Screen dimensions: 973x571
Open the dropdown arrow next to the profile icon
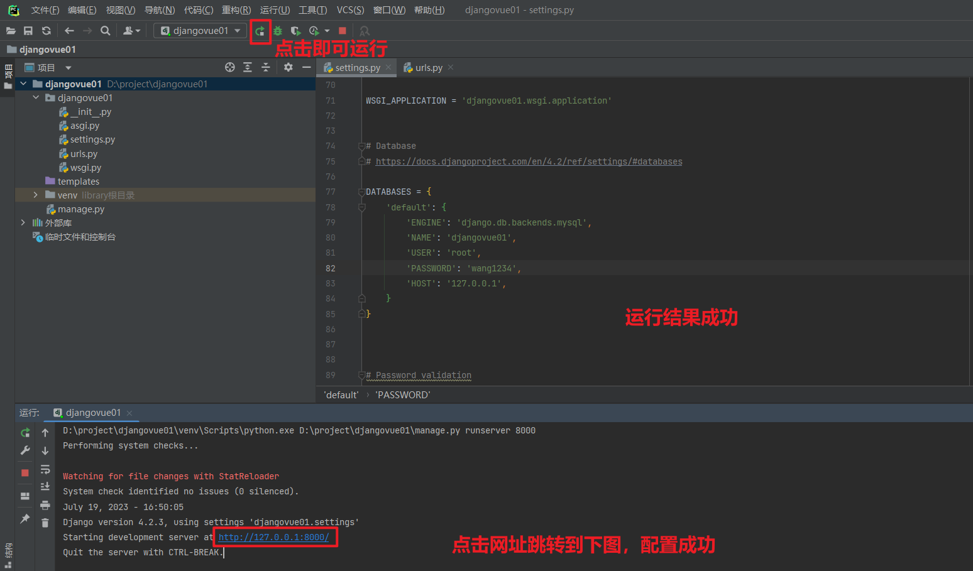(327, 31)
